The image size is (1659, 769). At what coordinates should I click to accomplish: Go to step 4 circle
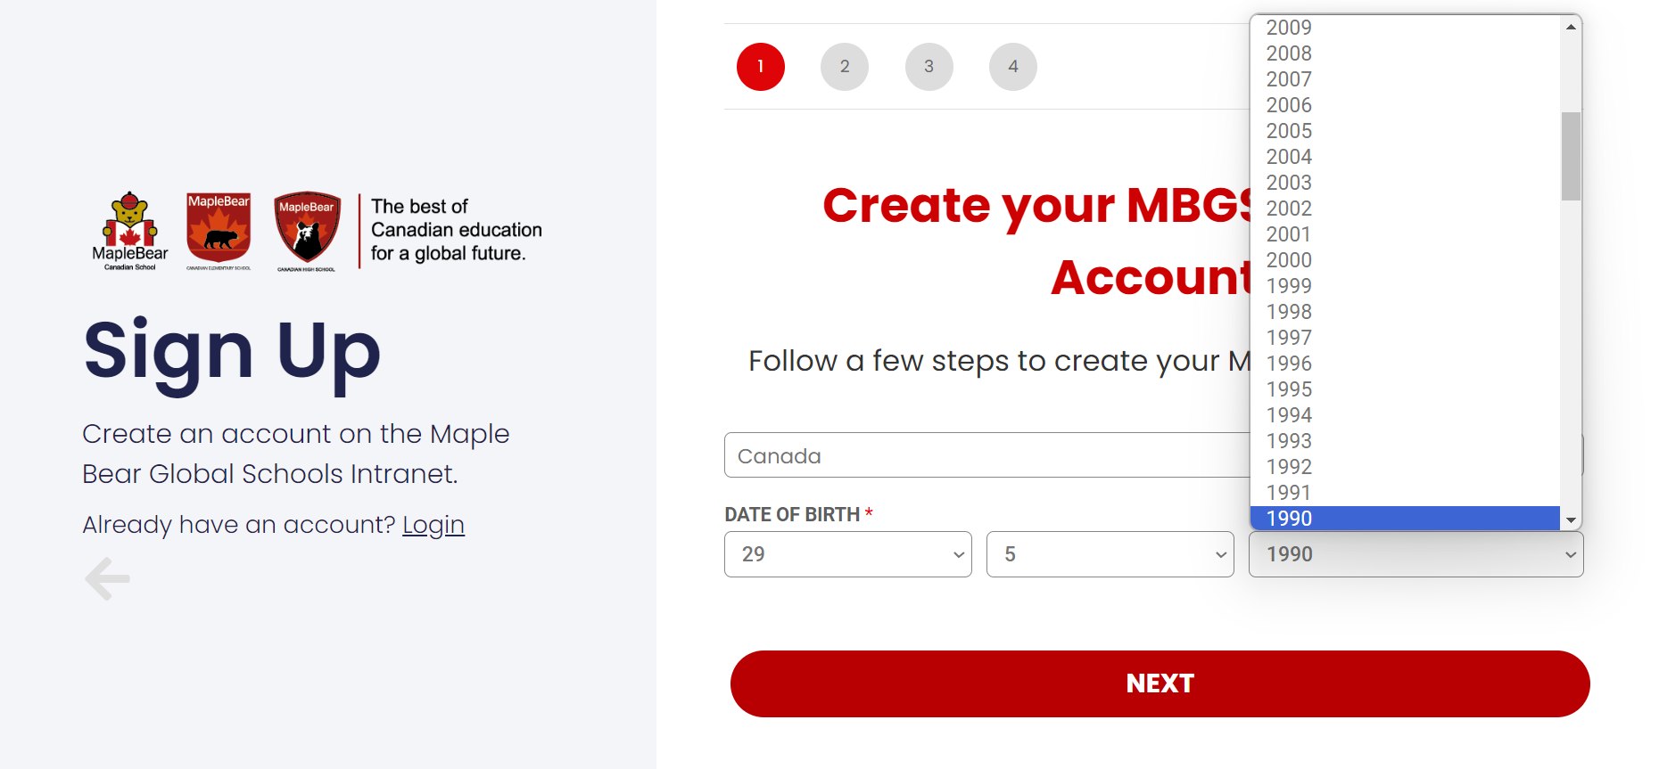(x=1013, y=67)
